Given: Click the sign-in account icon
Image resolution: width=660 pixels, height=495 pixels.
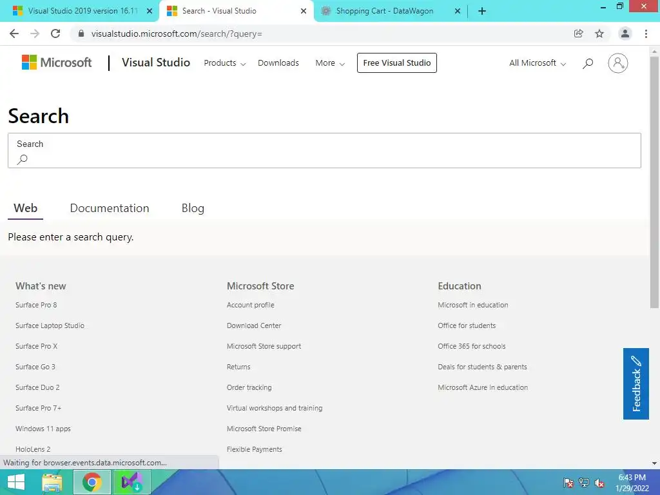Looking at the screenshot, I should 618,63.
